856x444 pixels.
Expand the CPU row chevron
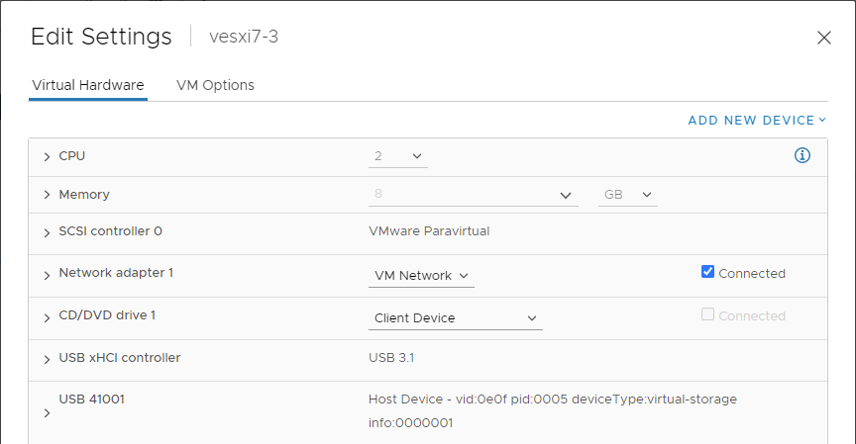pos(47,157)
